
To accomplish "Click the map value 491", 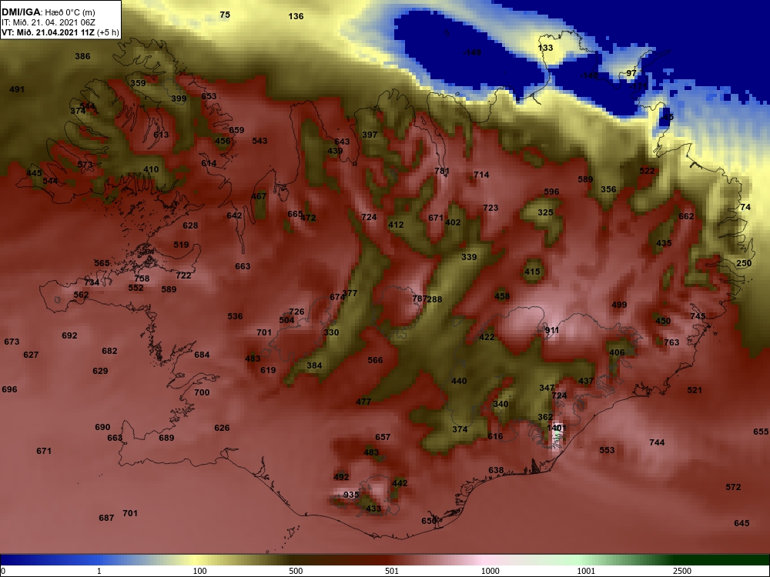I will 17,89.
